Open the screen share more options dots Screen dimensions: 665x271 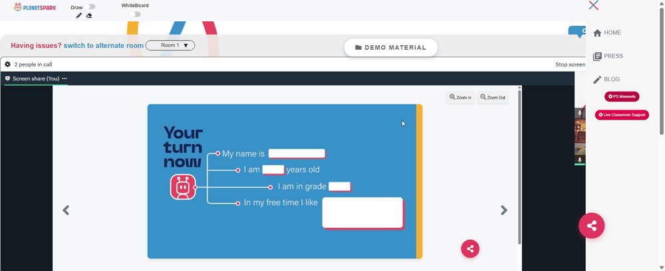pyautogui.click(x=65, y=79)
